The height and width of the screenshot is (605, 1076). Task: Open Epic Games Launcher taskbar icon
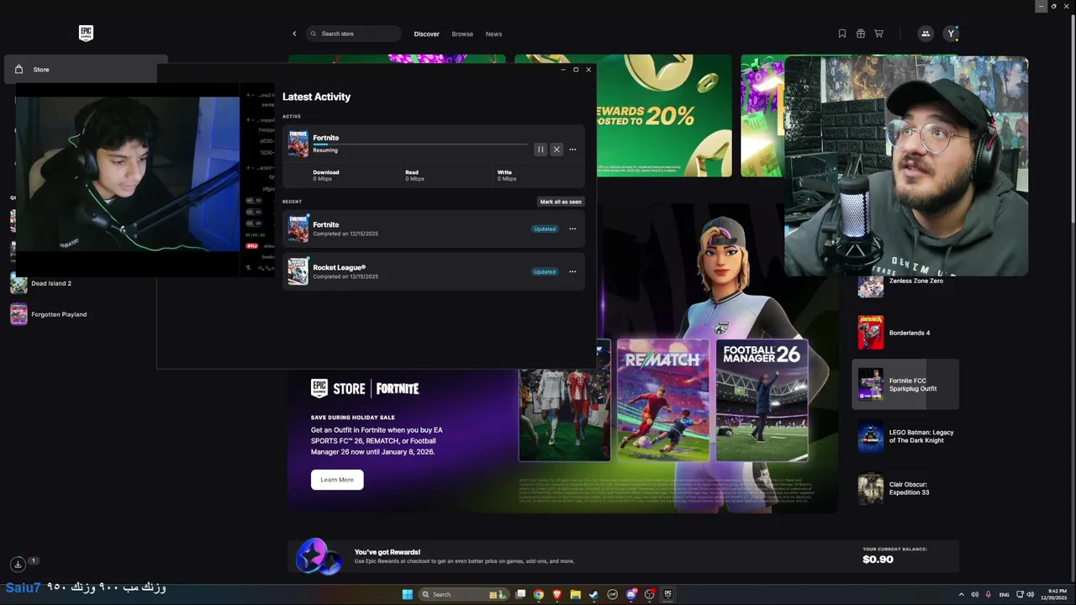[668, 594]
